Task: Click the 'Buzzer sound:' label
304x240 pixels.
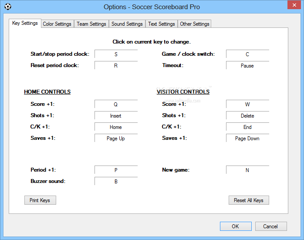Action: 48,181
